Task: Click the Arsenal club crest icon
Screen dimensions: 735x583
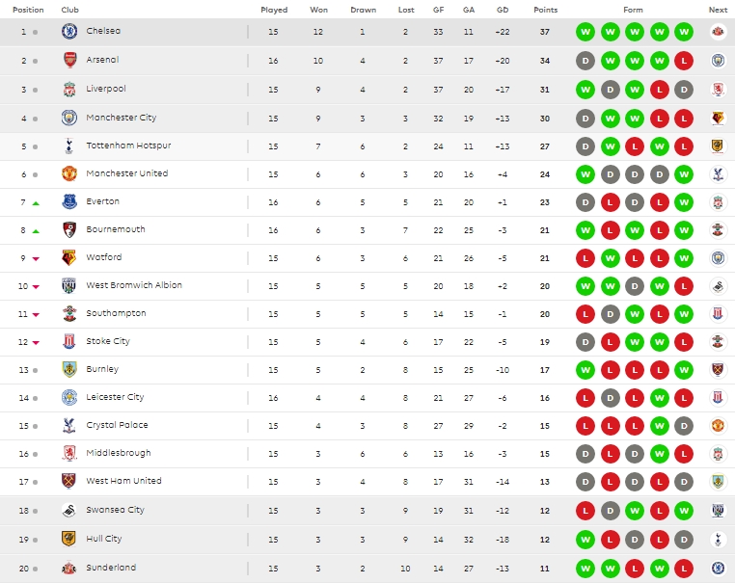Action: pyautogui.click(x=69, y=61)
